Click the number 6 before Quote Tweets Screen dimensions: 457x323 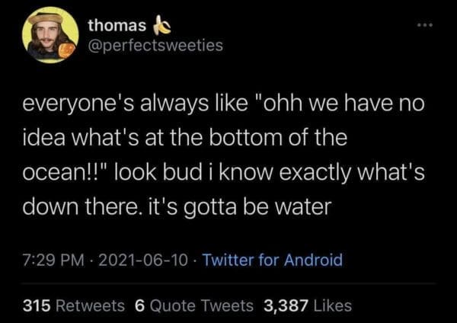click(139, 305)
